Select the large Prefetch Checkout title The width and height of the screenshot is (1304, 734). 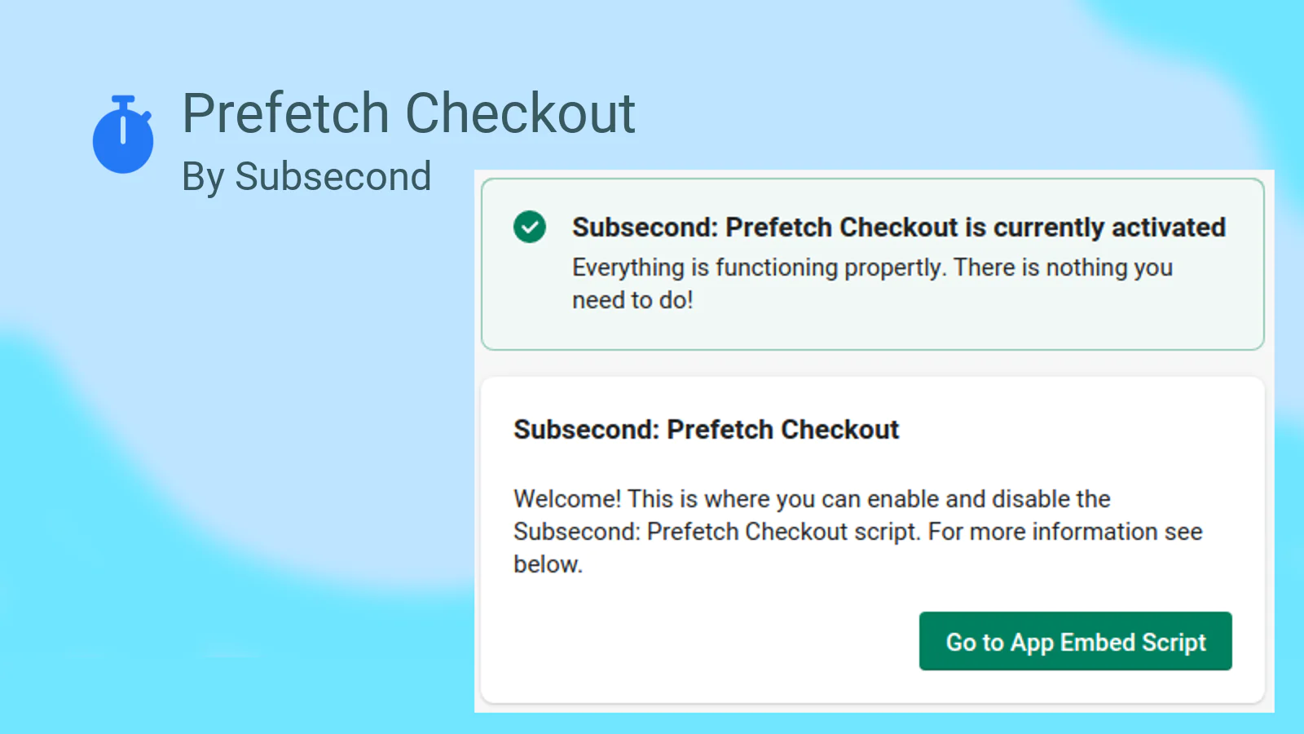(x=408, y=113)
